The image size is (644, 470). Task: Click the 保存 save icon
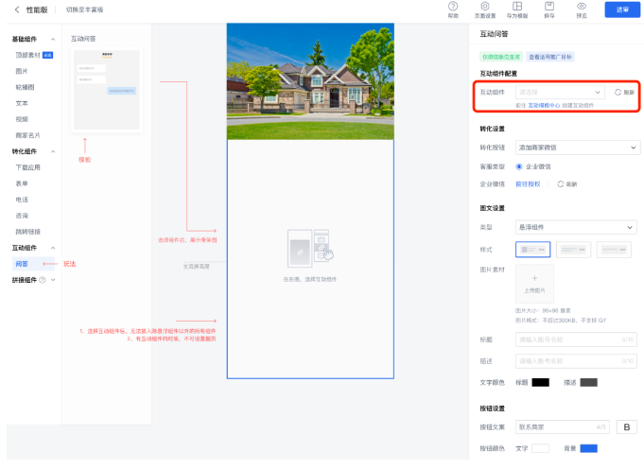click(x=549, y=7)
